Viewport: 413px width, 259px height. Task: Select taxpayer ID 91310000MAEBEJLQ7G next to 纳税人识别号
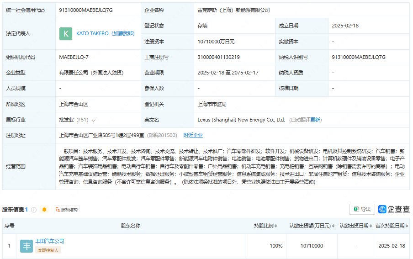(x=359, y=57)
